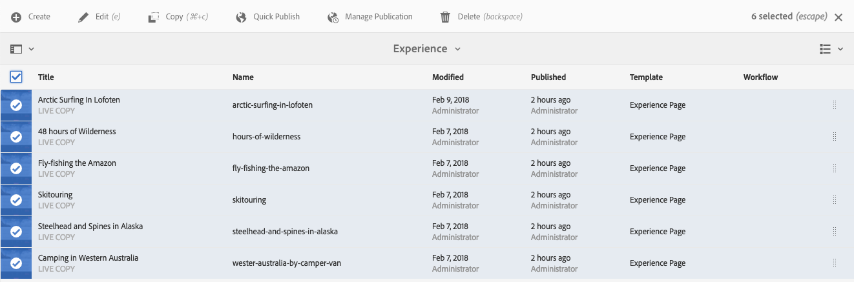Expand the Experience breadcrumb dropdown
This screenshot has height=282, width=854.
coord(427,48)
